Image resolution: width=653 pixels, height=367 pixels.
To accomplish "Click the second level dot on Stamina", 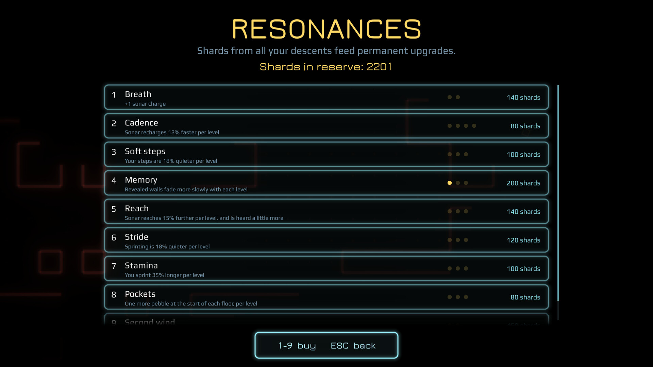I will [x=458, y=268].
